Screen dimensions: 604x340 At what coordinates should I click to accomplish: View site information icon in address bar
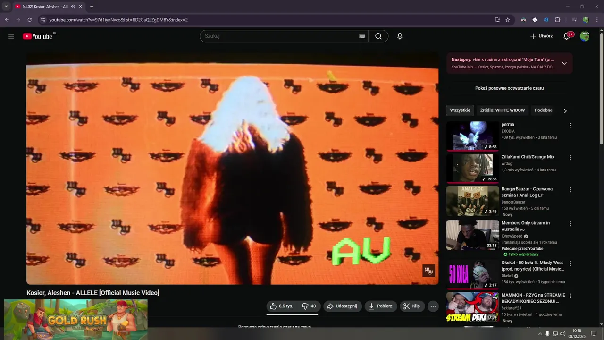[42, 20]
